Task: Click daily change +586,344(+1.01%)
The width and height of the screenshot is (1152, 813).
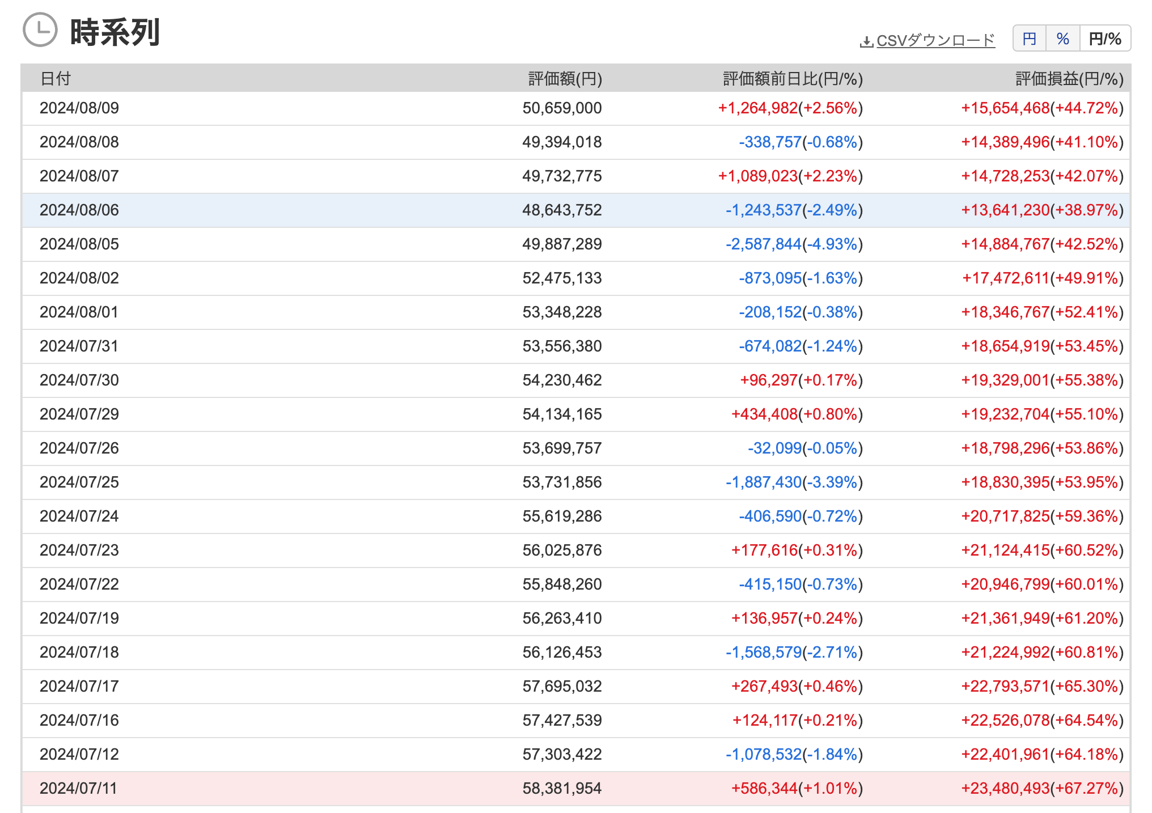Action: coord(797,788)
